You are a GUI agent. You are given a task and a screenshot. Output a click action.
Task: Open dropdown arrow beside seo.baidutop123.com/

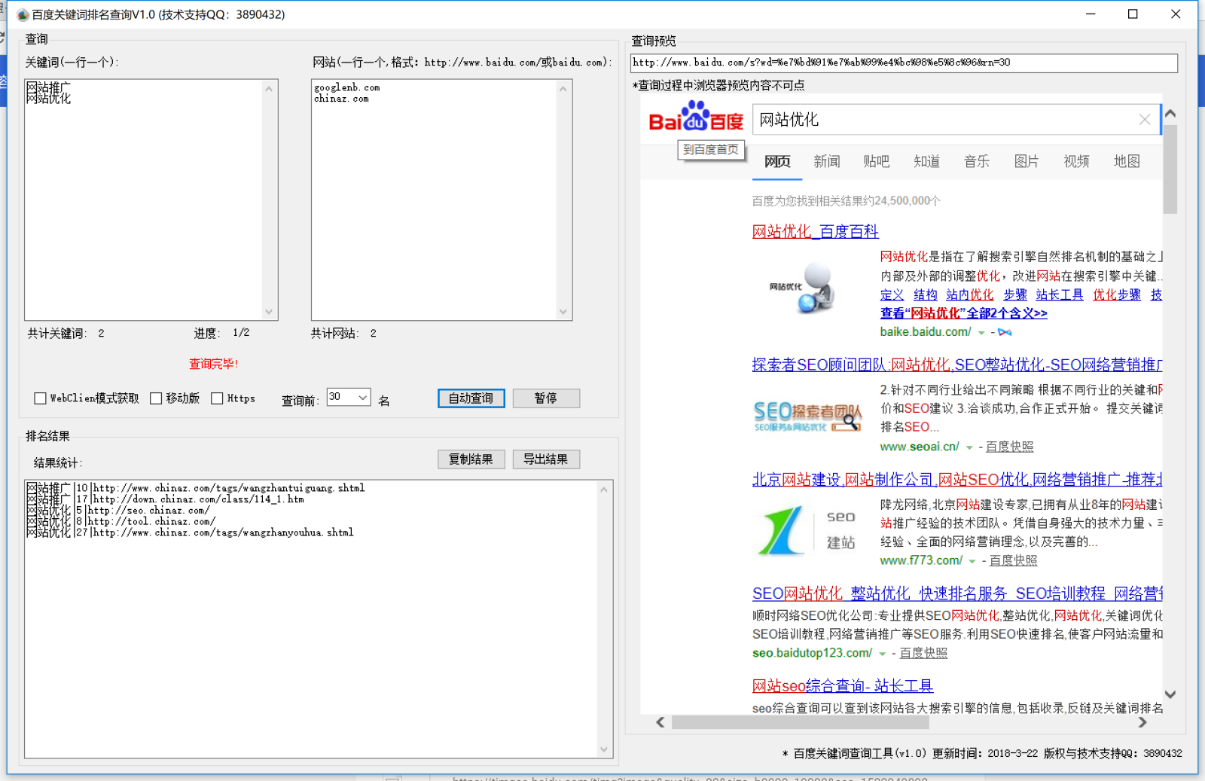tap(882, 654)
